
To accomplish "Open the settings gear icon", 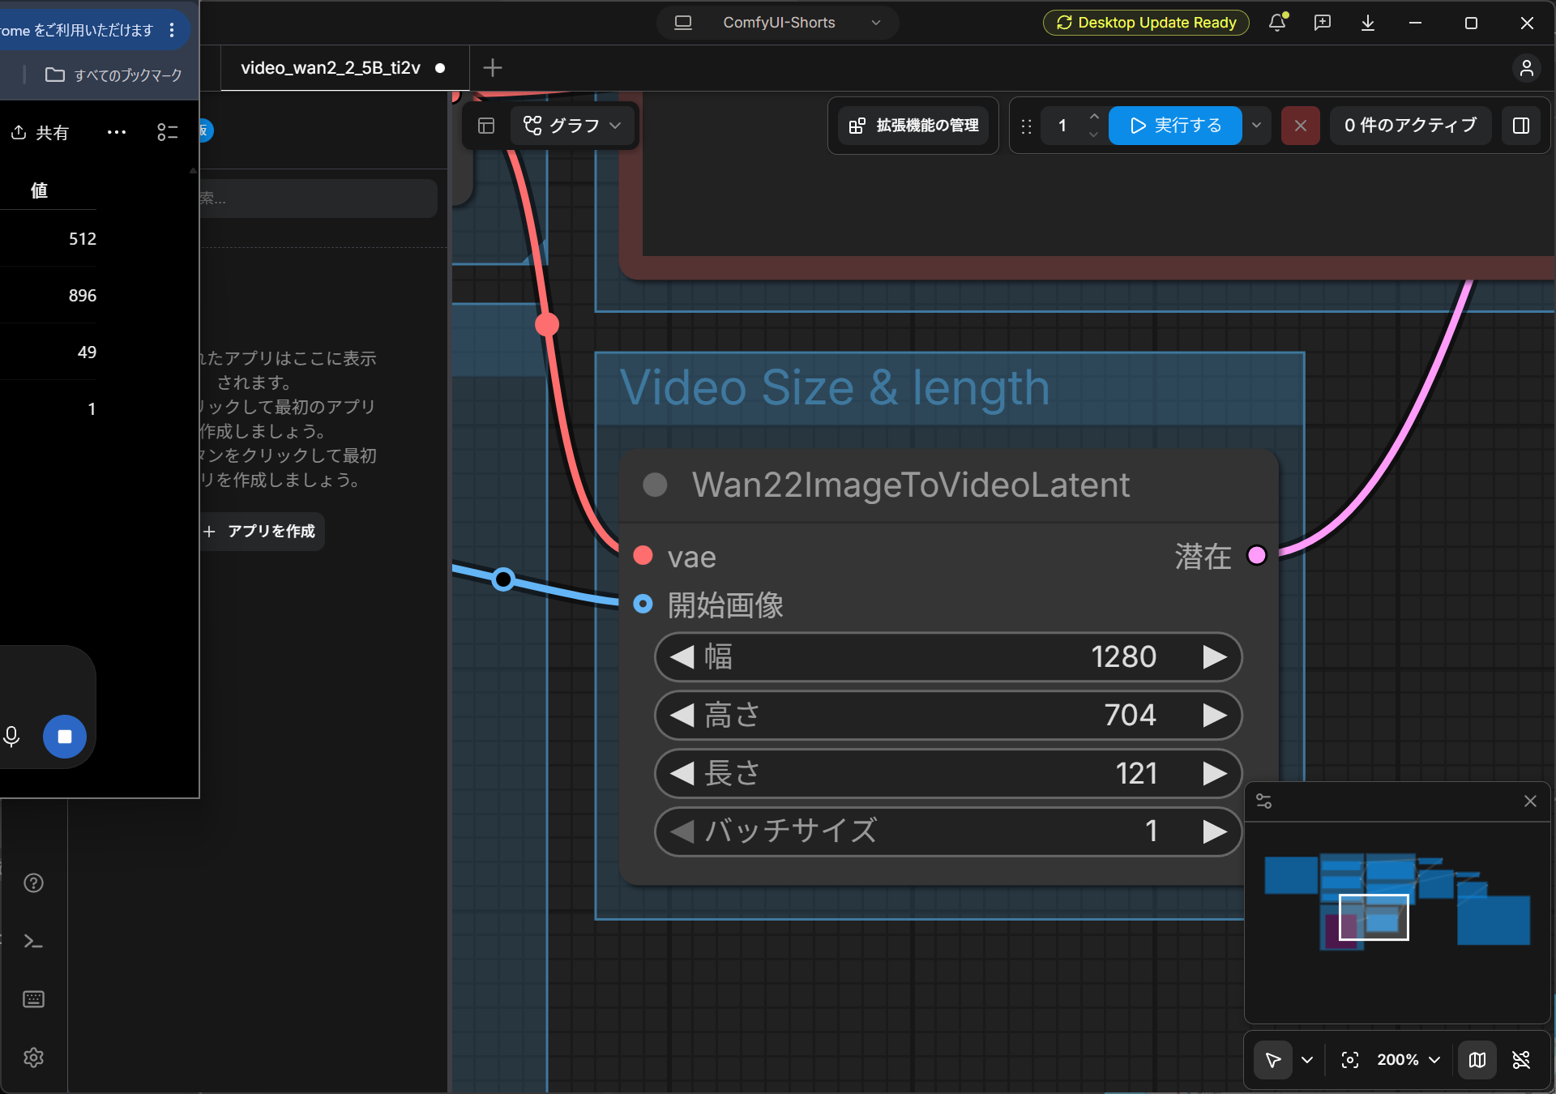I will coord(33,1058).
